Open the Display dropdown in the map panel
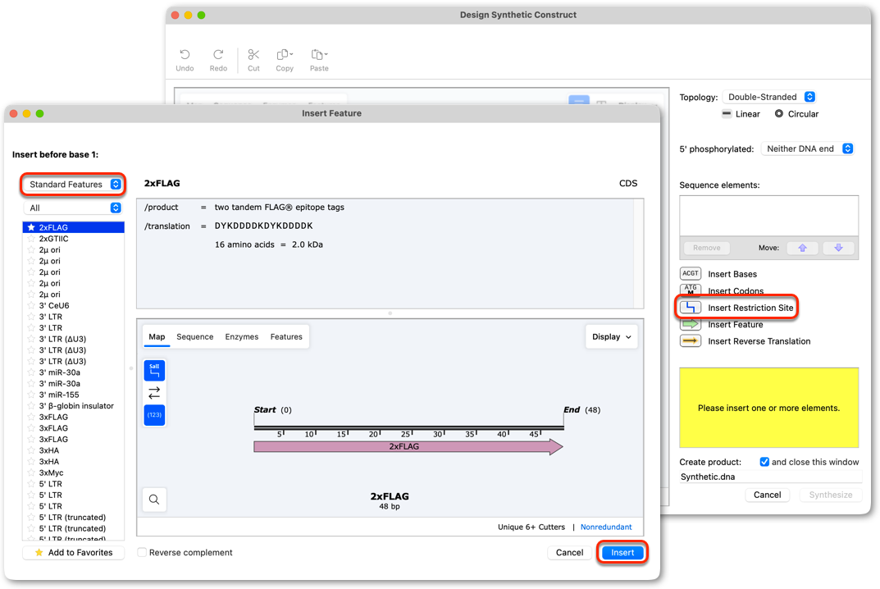The width and height of the screenshot is (880, 589). [x=611, y=337]
